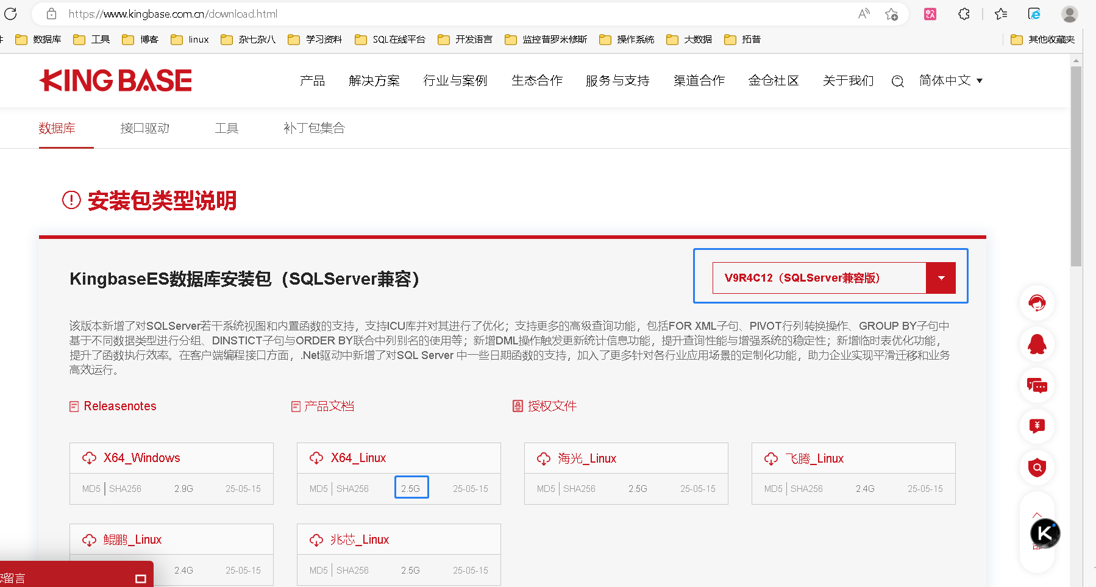Click the Internet Explorer mode icon

1034,13
